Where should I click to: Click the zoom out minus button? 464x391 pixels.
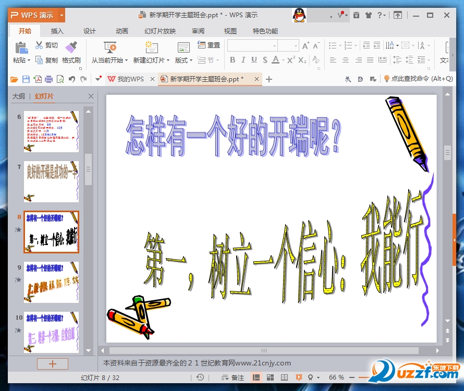tap(352, 377)
